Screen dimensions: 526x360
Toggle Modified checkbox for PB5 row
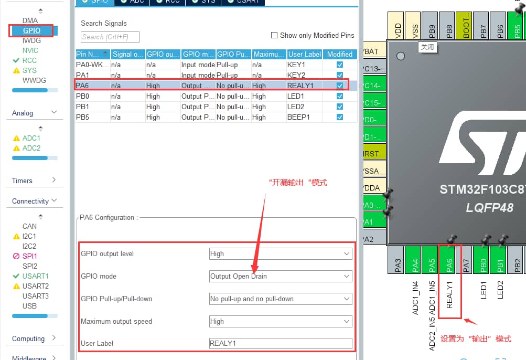point(340,117)
